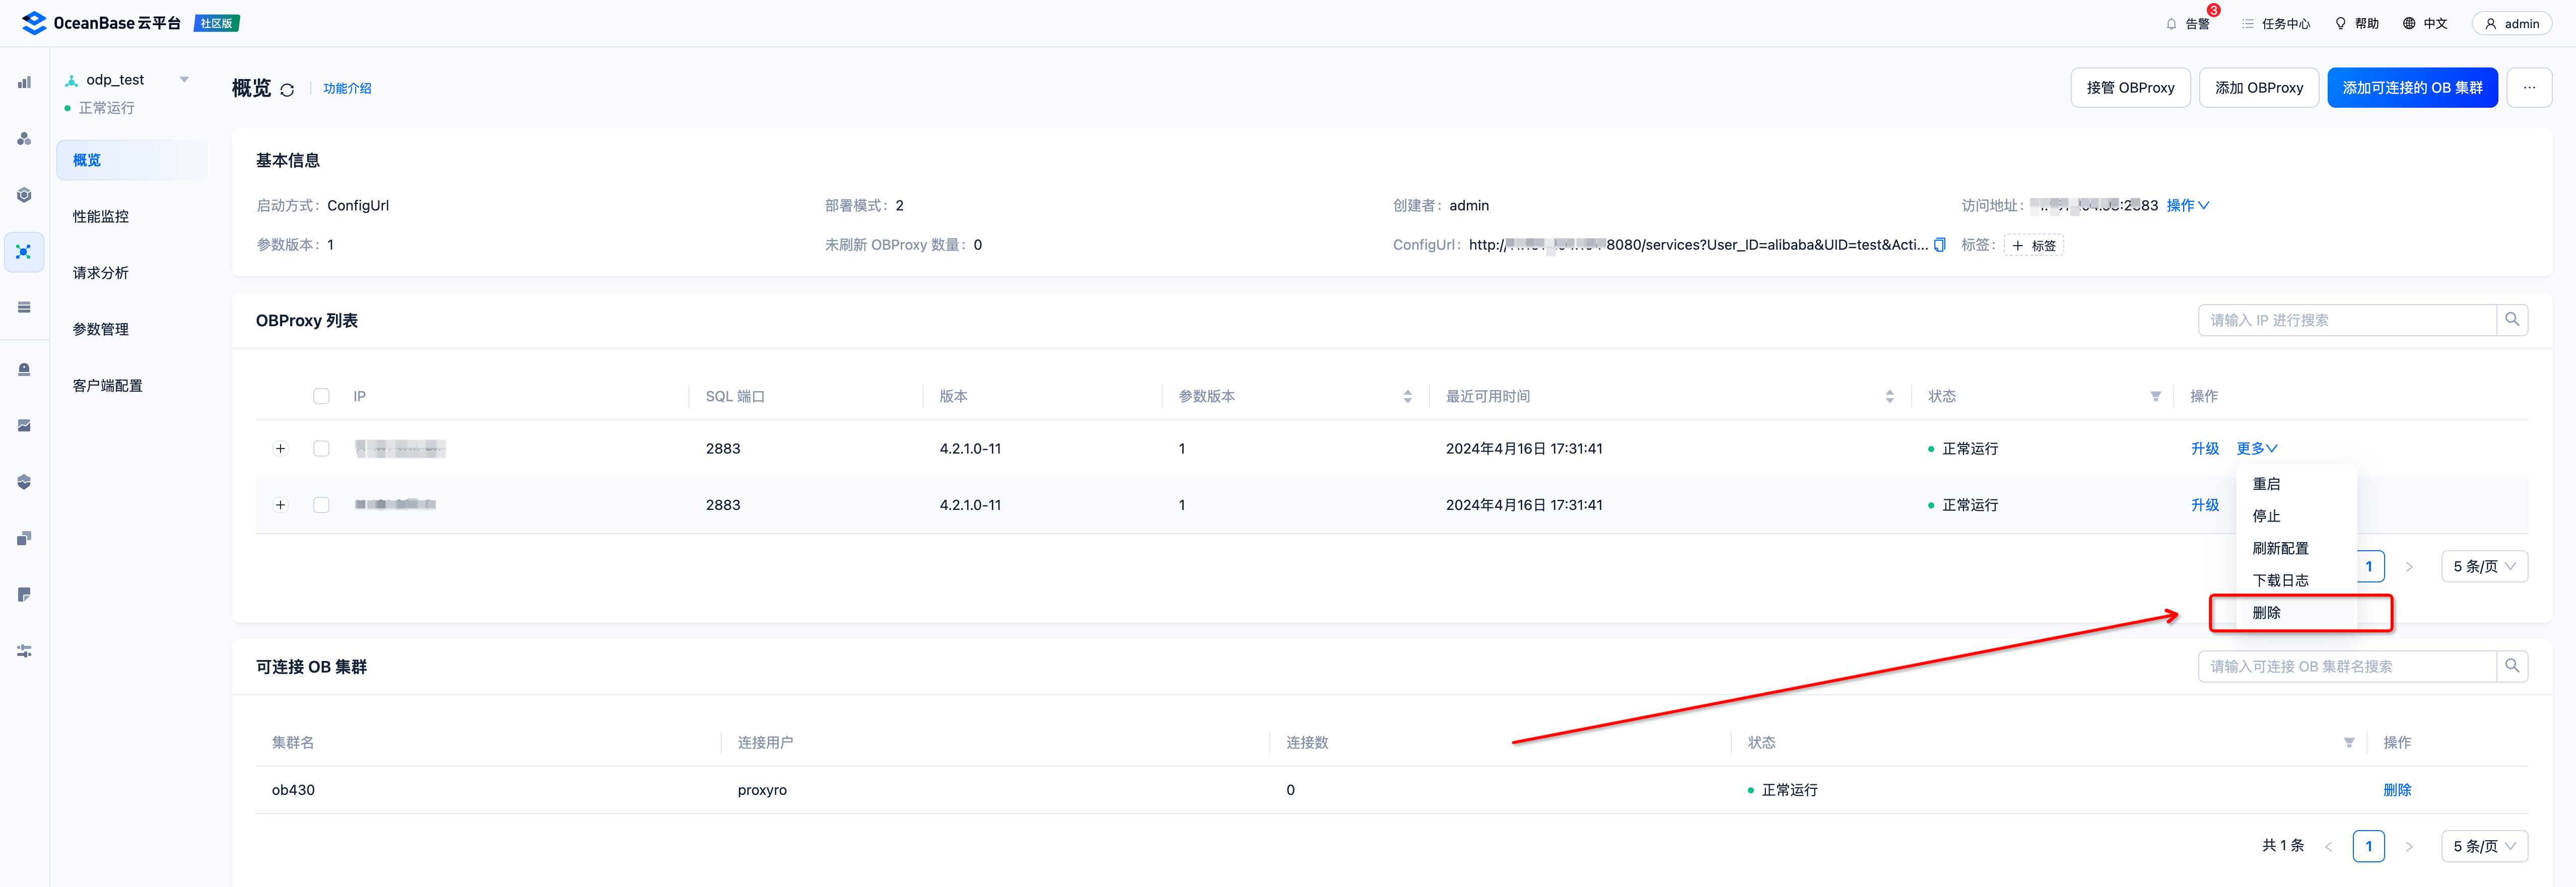The width and height of the screenshot is (2576, 887).
Task: Select 删除 from the 更多 menu
Action: tap(2266, 612)
